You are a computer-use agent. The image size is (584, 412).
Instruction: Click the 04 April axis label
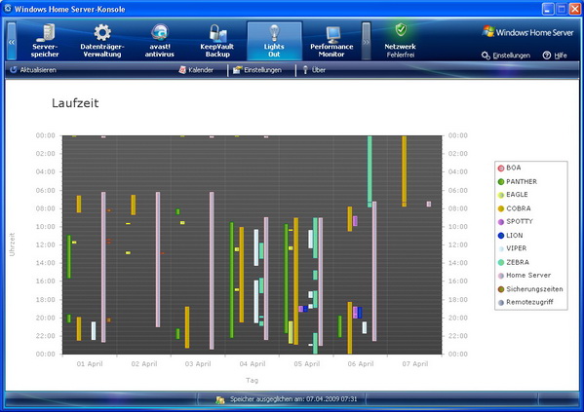(253, 364)
